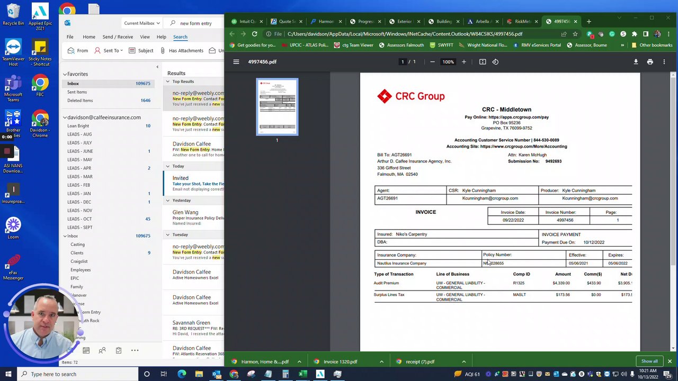Filter search by From
The image size is (678, 381).
78,51
